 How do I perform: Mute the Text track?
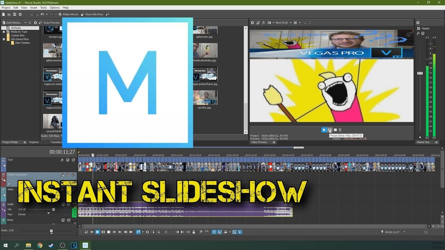click(68, 160)
